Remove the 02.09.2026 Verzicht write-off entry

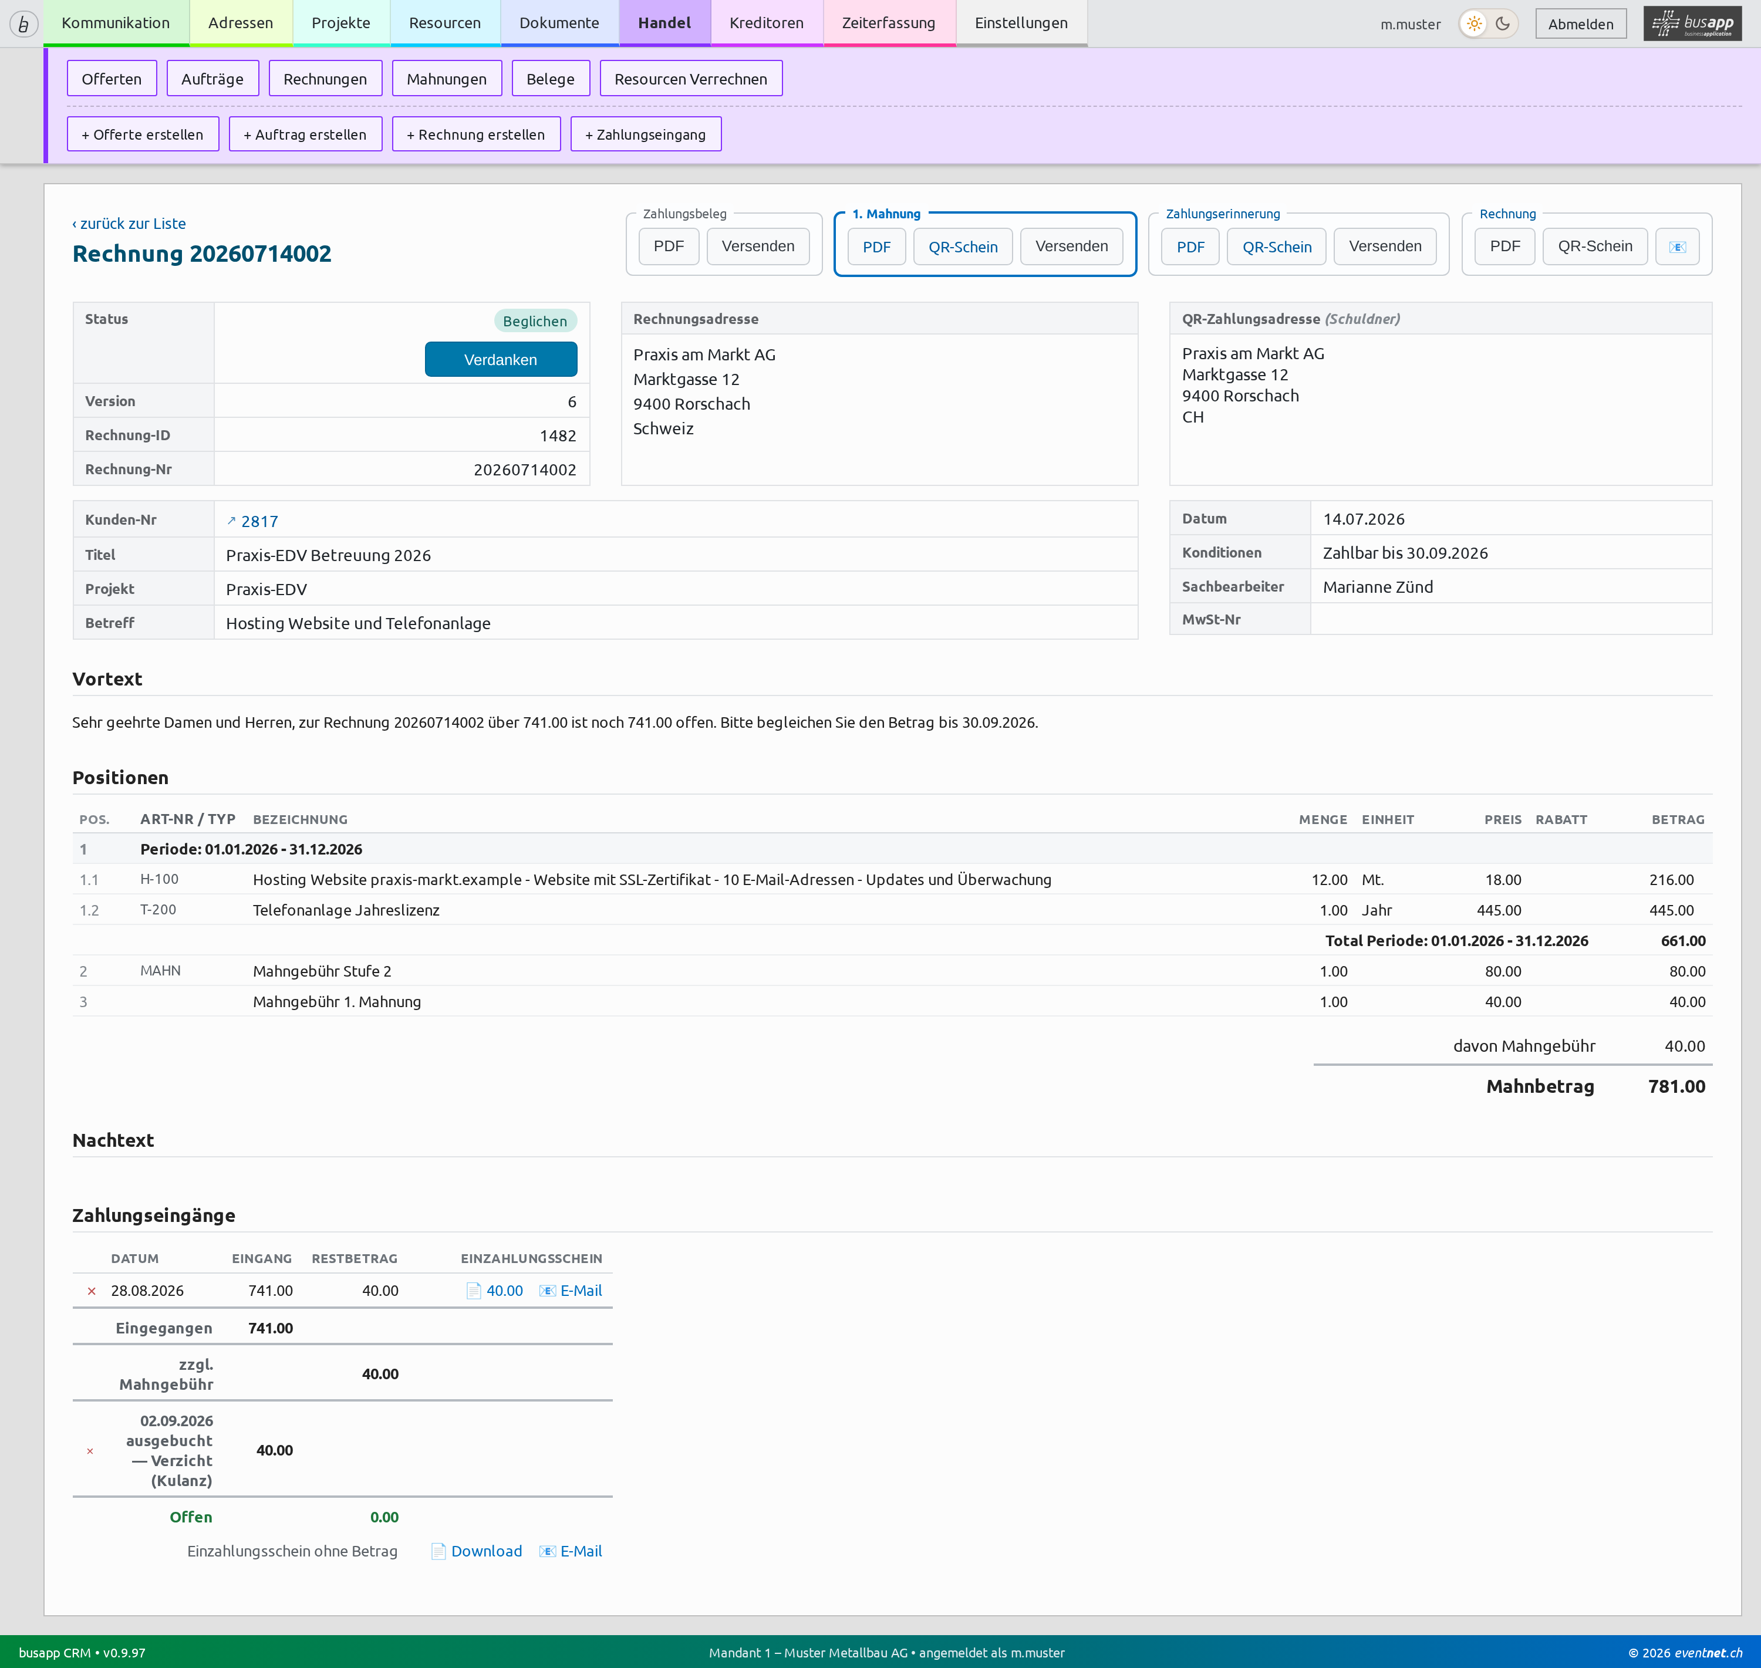point(90,1451)
